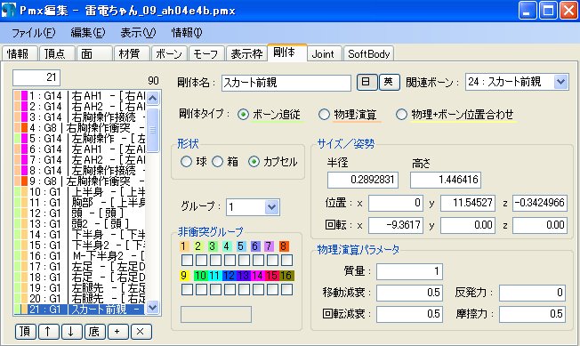Move rigid body to bottom with 底 button
580x346 pixels.
[x=94, y=331]
